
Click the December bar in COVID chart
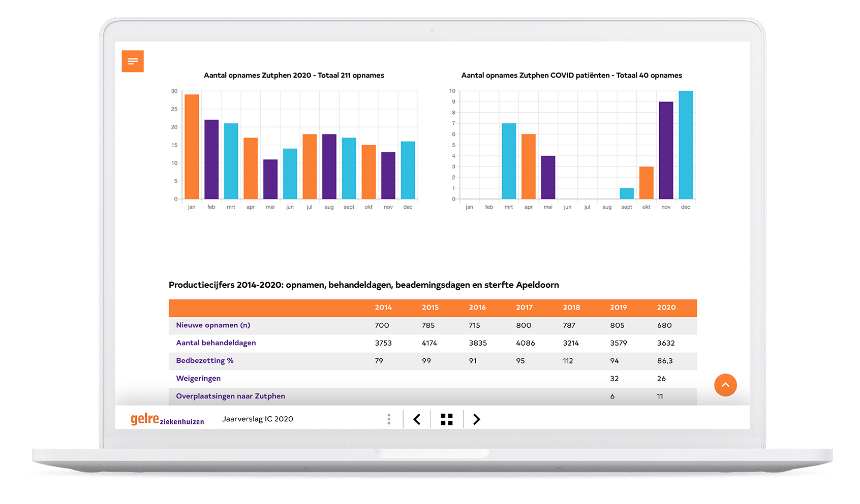pyautogui.click(x=686, y=145)
